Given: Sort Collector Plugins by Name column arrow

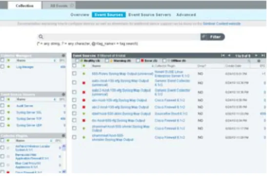Looking at the screenshot, I should [x=51, y=141].
